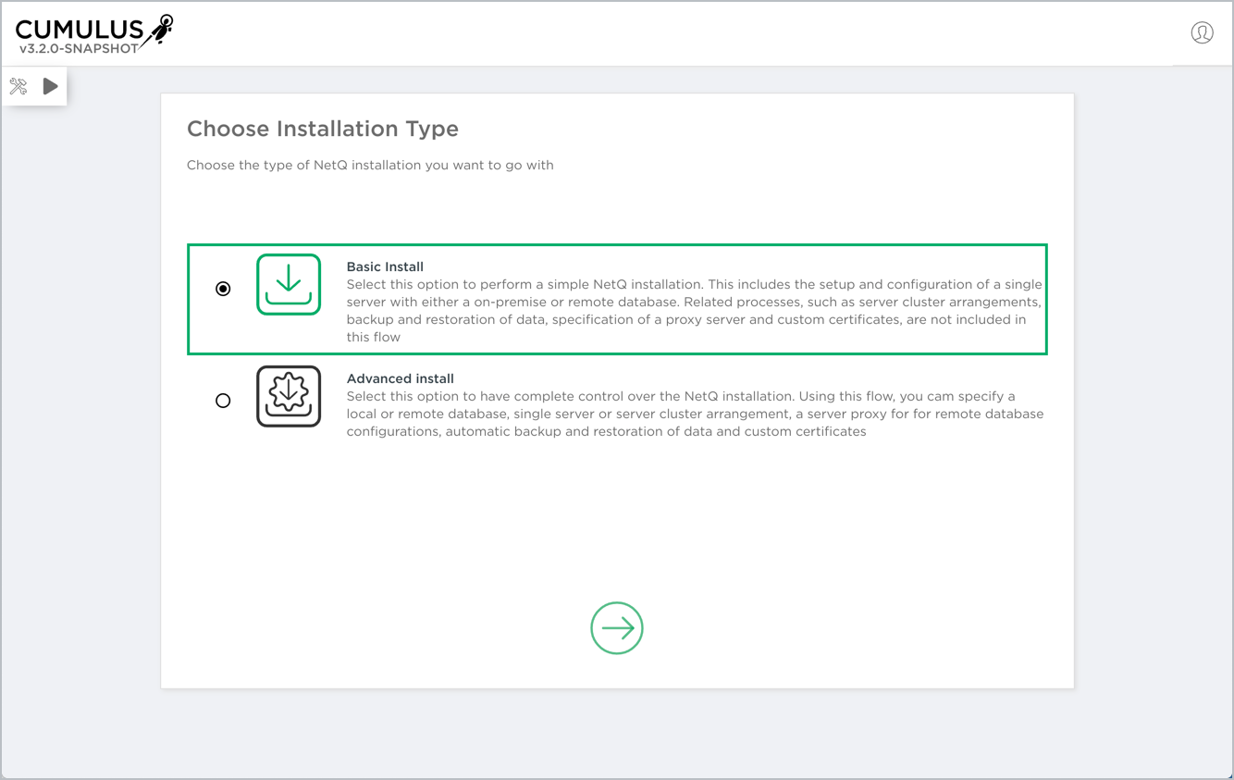This screenshot has width=1234, height=780.
Task: Click the NetQ installation subtitle text
Action: click(370, 166)
